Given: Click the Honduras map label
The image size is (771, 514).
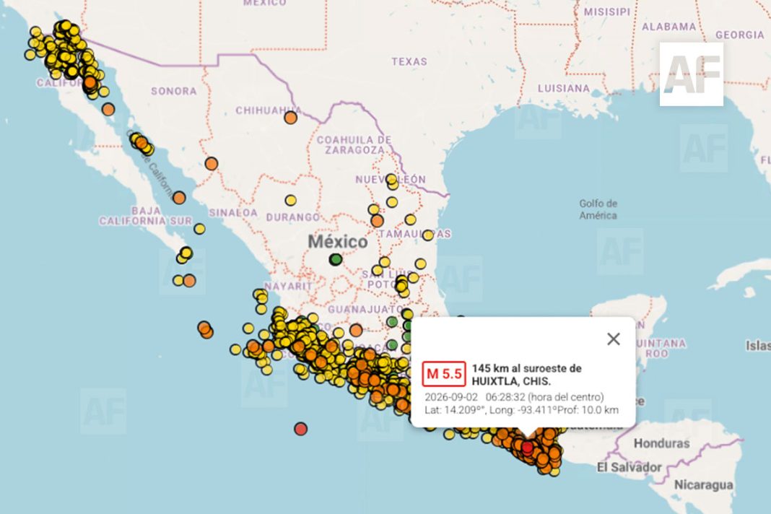Looking at the screenshot, I should pyautogui.click(x=661, y=443).
